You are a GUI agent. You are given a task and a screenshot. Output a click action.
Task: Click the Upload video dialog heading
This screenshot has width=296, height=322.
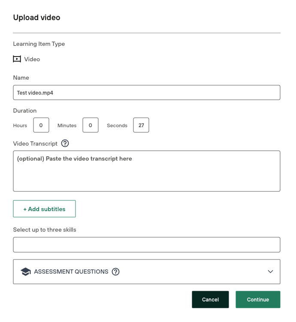[x=37, y=18]
